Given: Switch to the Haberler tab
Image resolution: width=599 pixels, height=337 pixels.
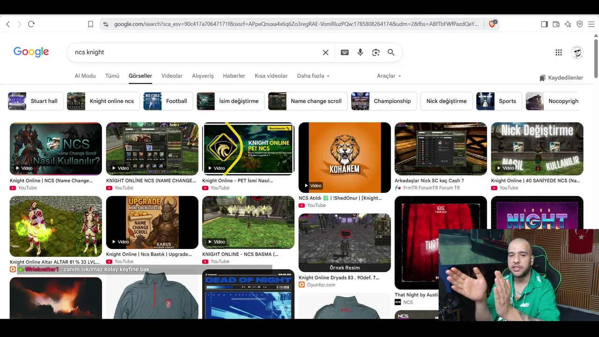Looking at the screenshot, I should pos(234,76).
